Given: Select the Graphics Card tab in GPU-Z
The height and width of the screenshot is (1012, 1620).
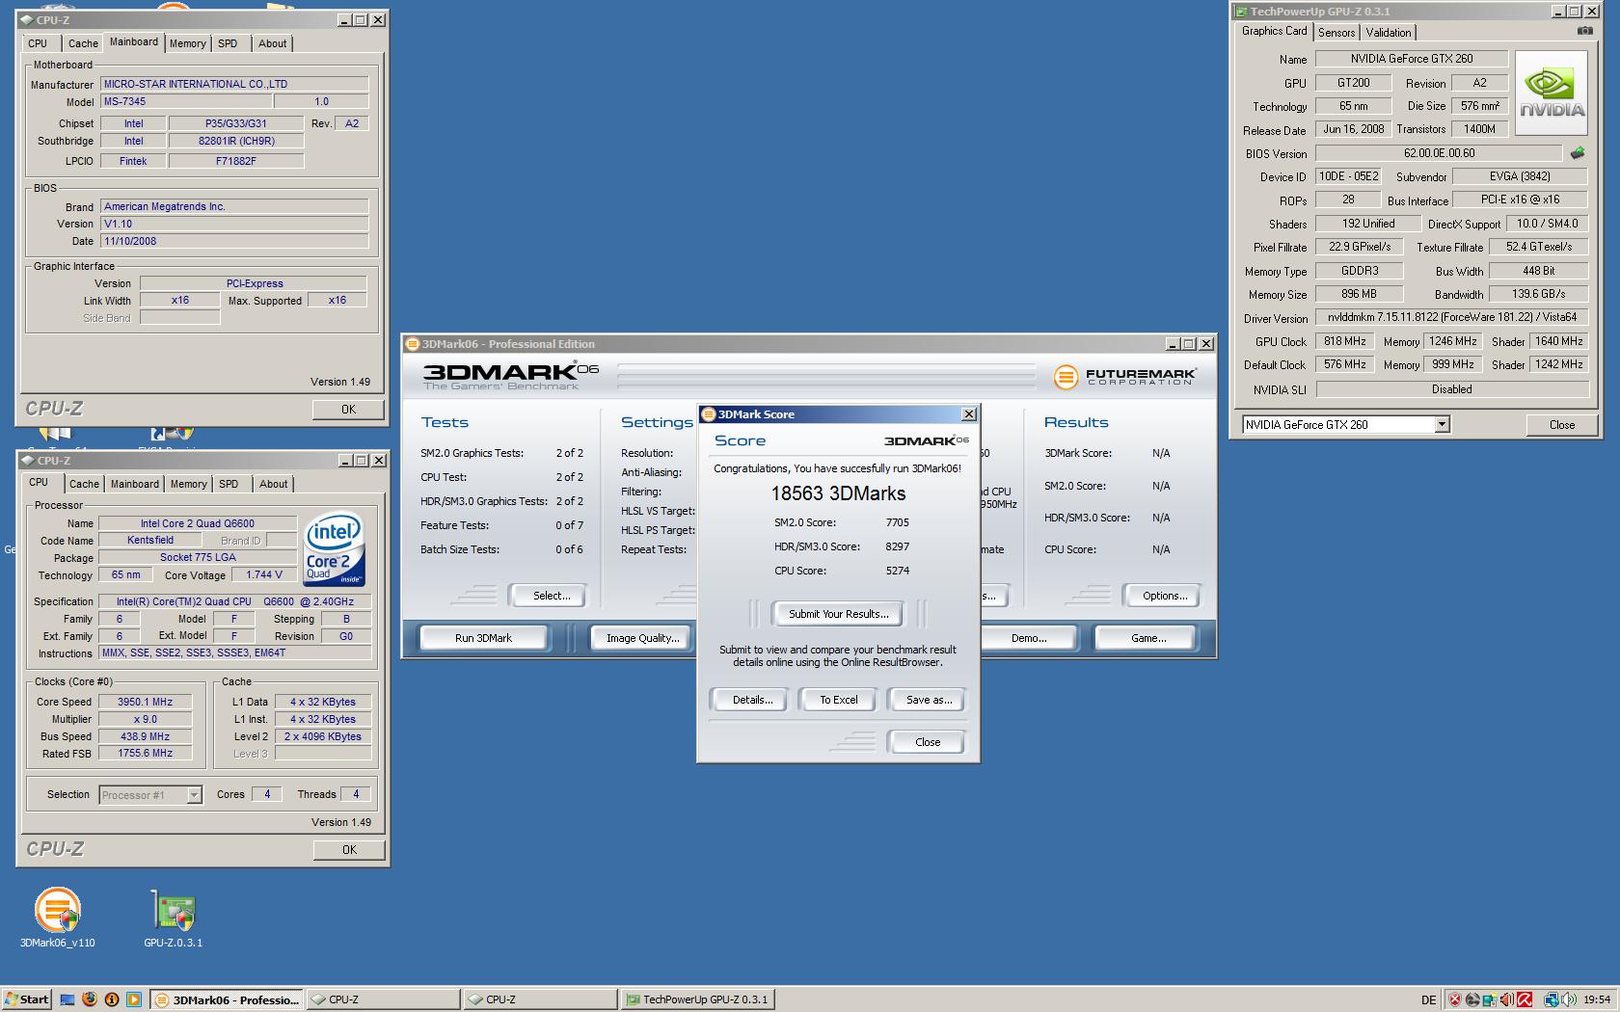Looking at the screenshot, I should pyautogui.click(x=1274, y=31).
